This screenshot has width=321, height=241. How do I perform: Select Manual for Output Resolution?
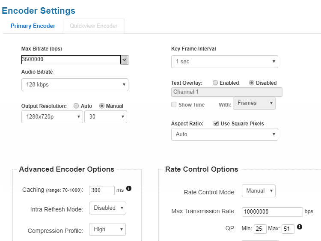pyautogui.click(x=102, y=106)
